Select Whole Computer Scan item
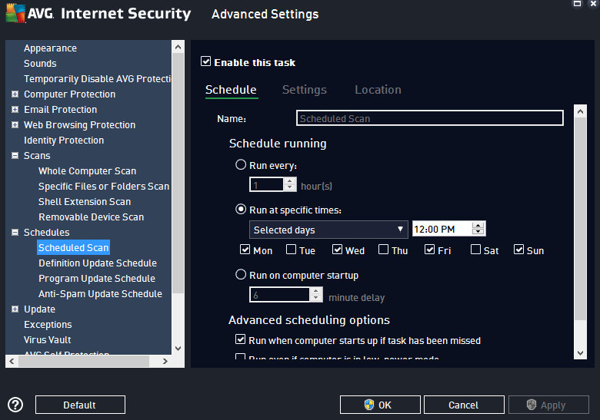Screen dimensions: 600x420 [87, 170]
